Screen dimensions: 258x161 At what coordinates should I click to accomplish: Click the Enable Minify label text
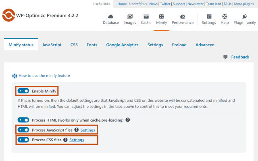coord(44,91)
